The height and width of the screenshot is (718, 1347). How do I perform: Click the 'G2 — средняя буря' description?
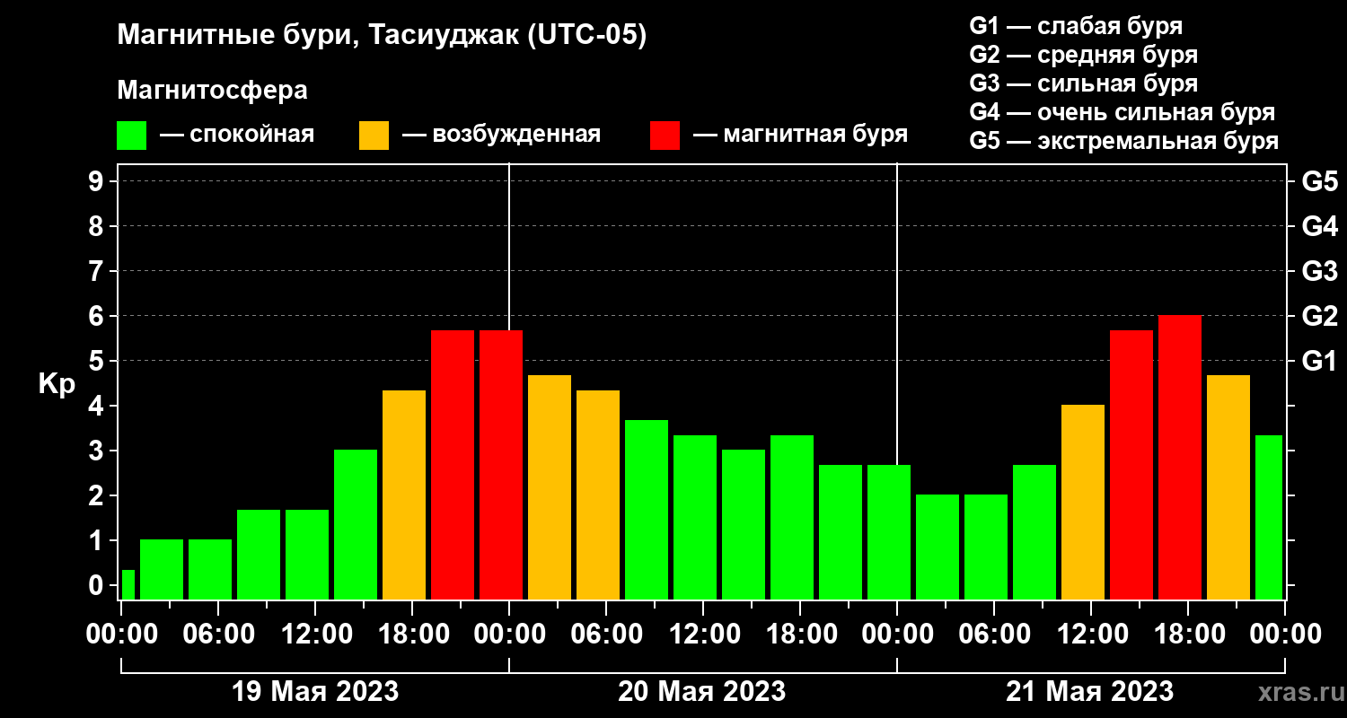pos(1084,55)
